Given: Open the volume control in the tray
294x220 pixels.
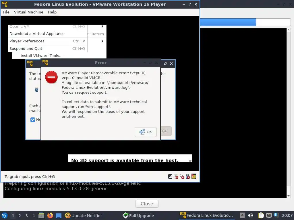Looking at the screenshot, I should coord(250,215).
